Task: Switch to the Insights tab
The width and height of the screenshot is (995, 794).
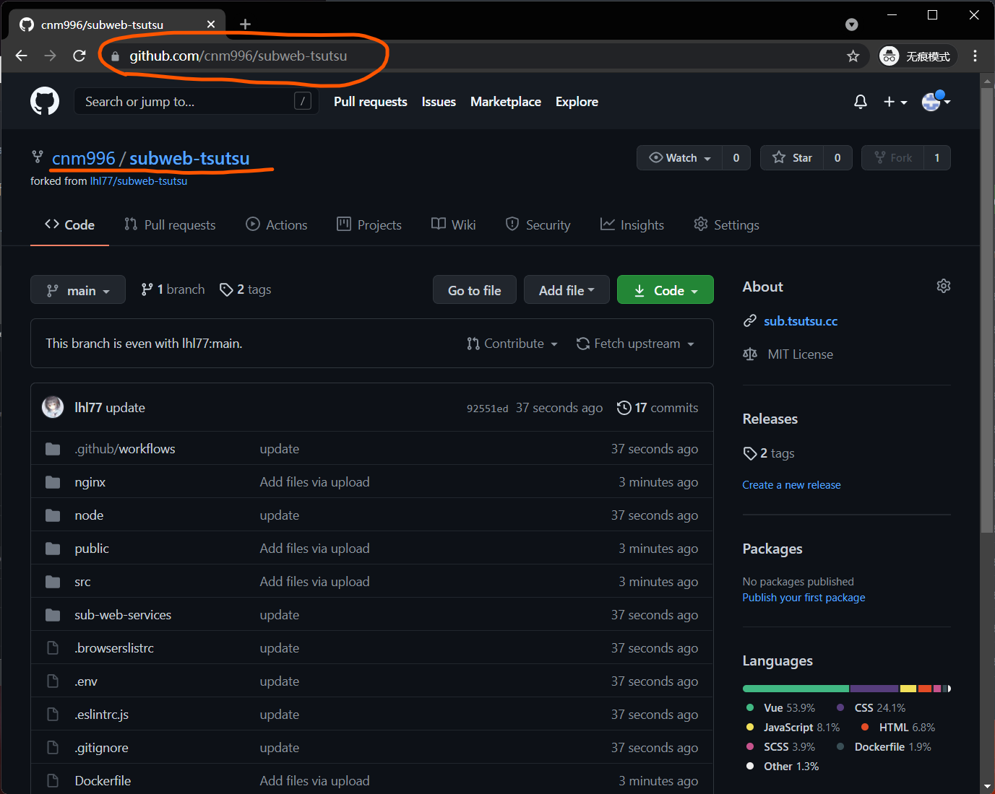Action: 632,224
